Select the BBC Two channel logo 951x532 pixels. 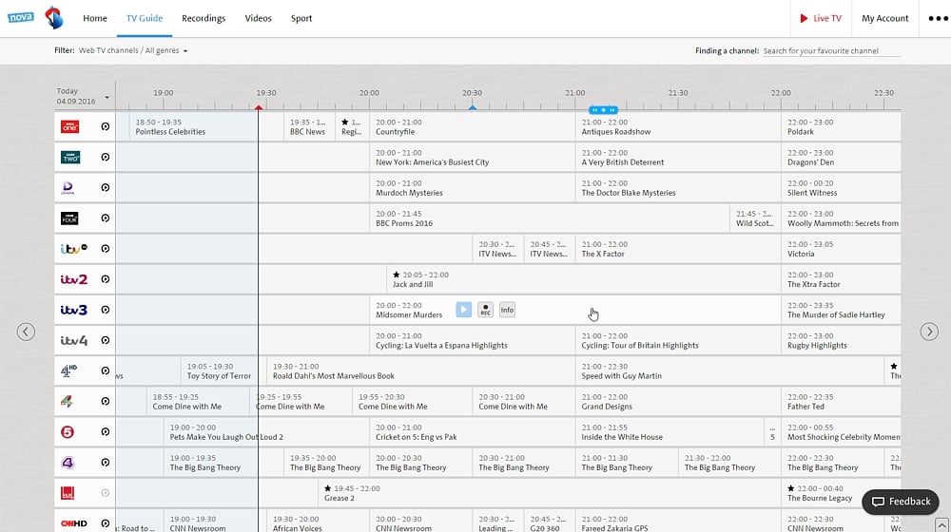[70, 157]
